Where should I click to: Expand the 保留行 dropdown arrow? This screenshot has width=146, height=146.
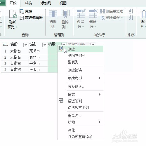(83, 27)
